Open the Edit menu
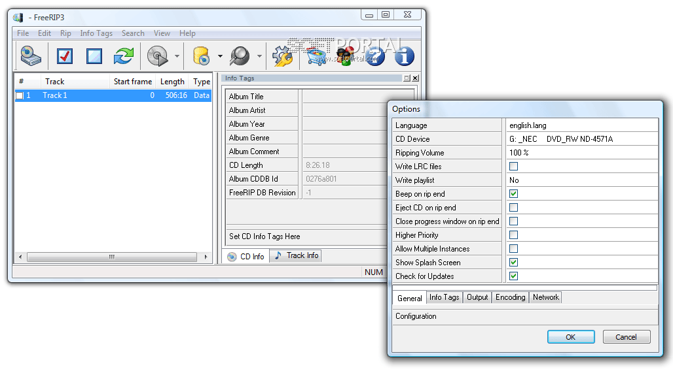The image size is (673, 373). 45,33
